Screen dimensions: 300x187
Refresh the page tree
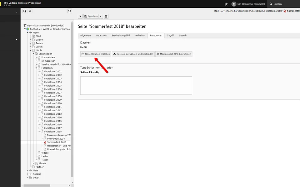pos(69,11)
